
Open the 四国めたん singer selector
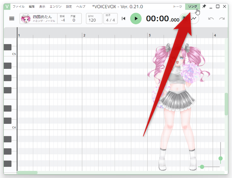pos(38,19)
